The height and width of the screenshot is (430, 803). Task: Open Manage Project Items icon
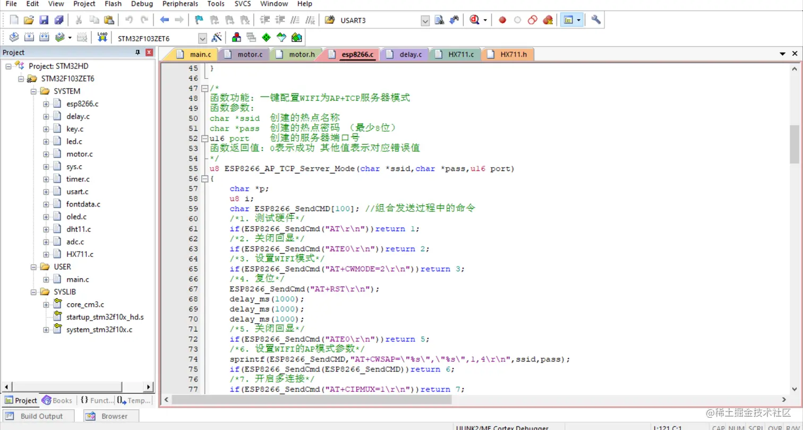(x=236, y=38)
